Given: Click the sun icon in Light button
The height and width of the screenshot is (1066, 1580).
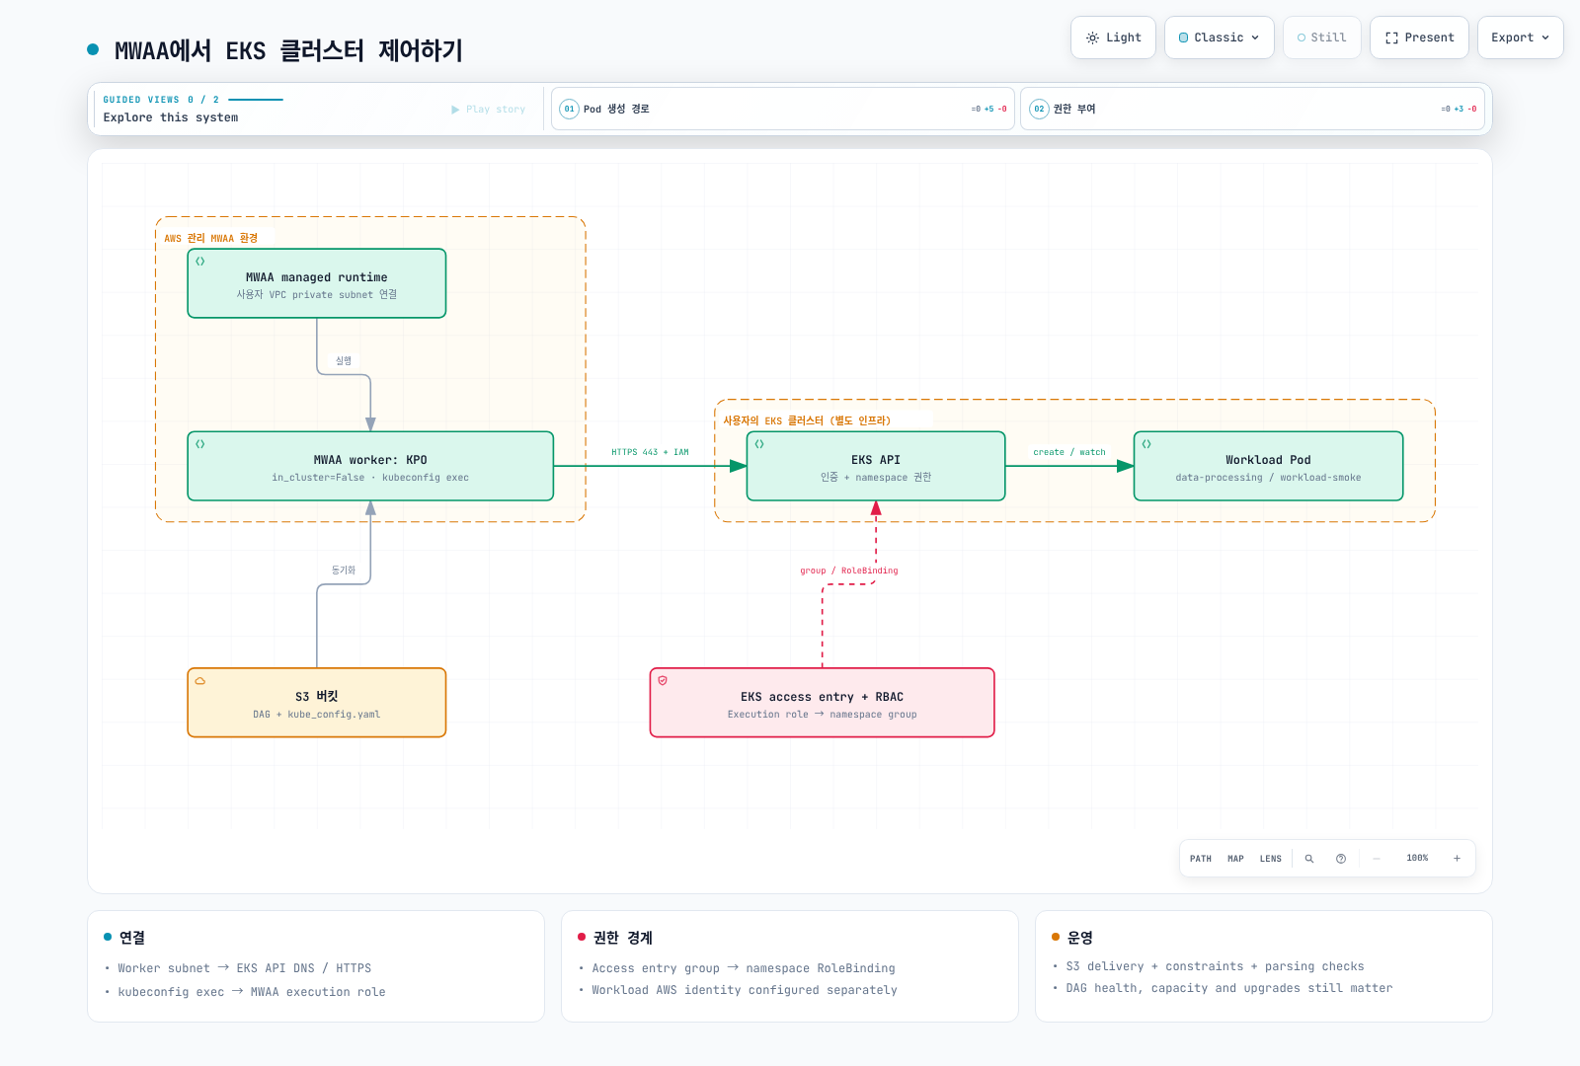Looking at the screenshot, I should pos(1092,38).
